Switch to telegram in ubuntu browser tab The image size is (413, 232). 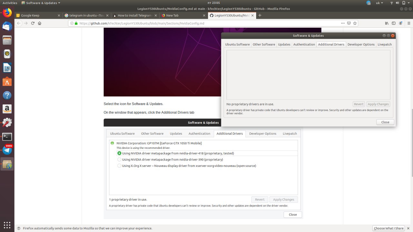tap(86, 15)
